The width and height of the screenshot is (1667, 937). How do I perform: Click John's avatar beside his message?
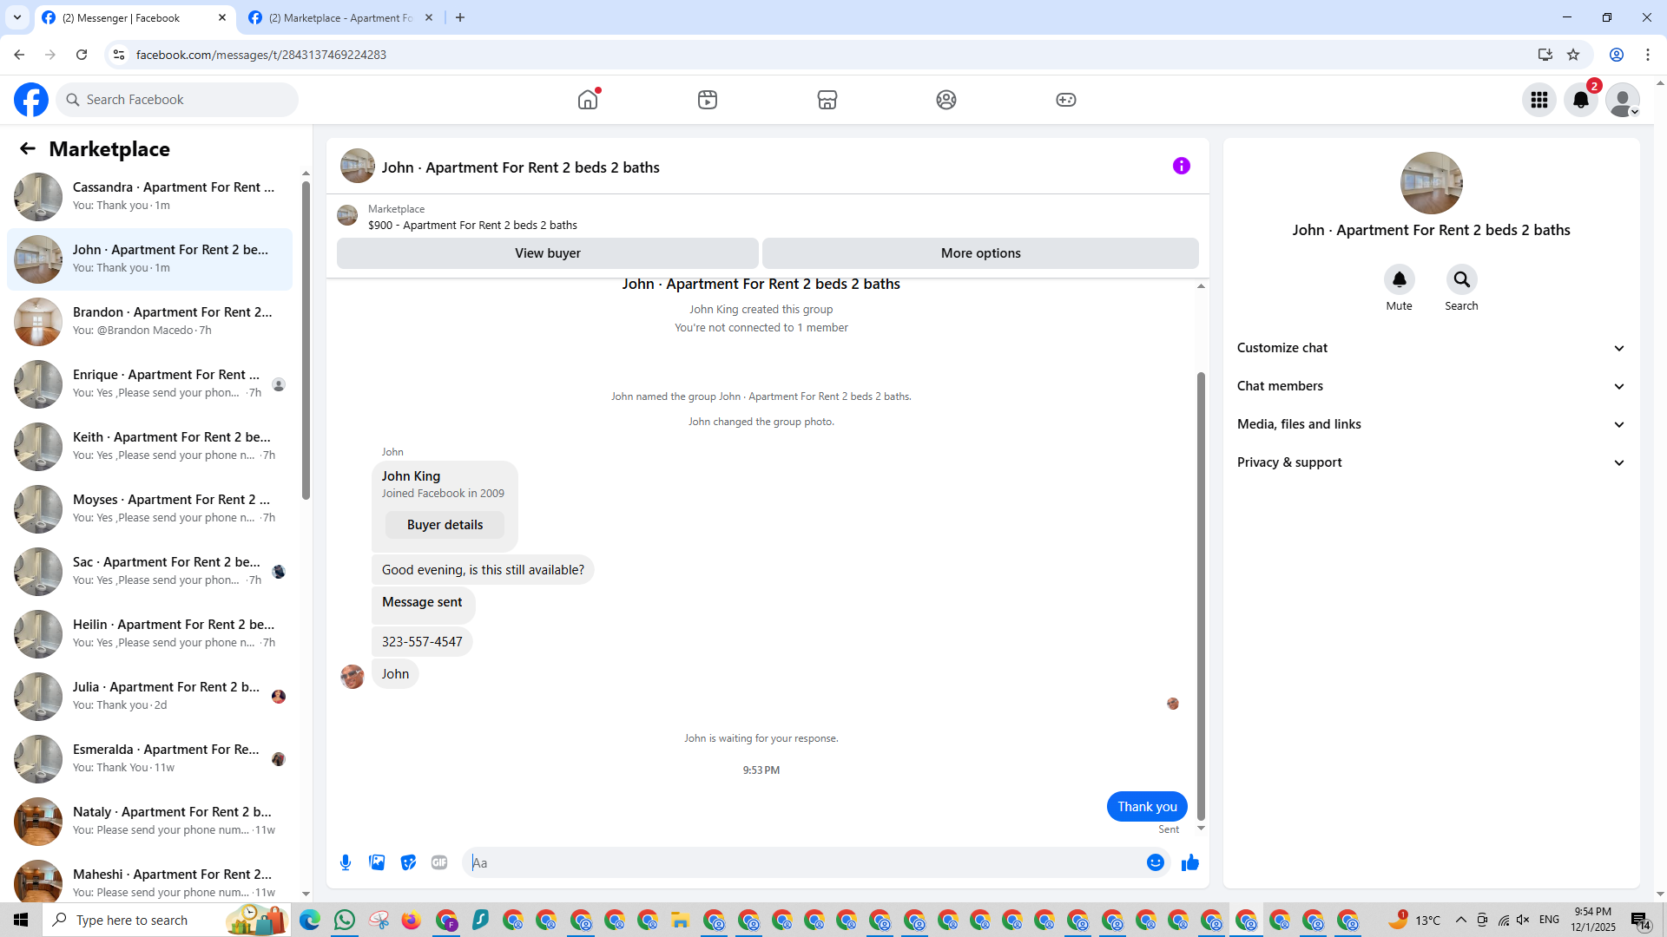tap(353, 677)
